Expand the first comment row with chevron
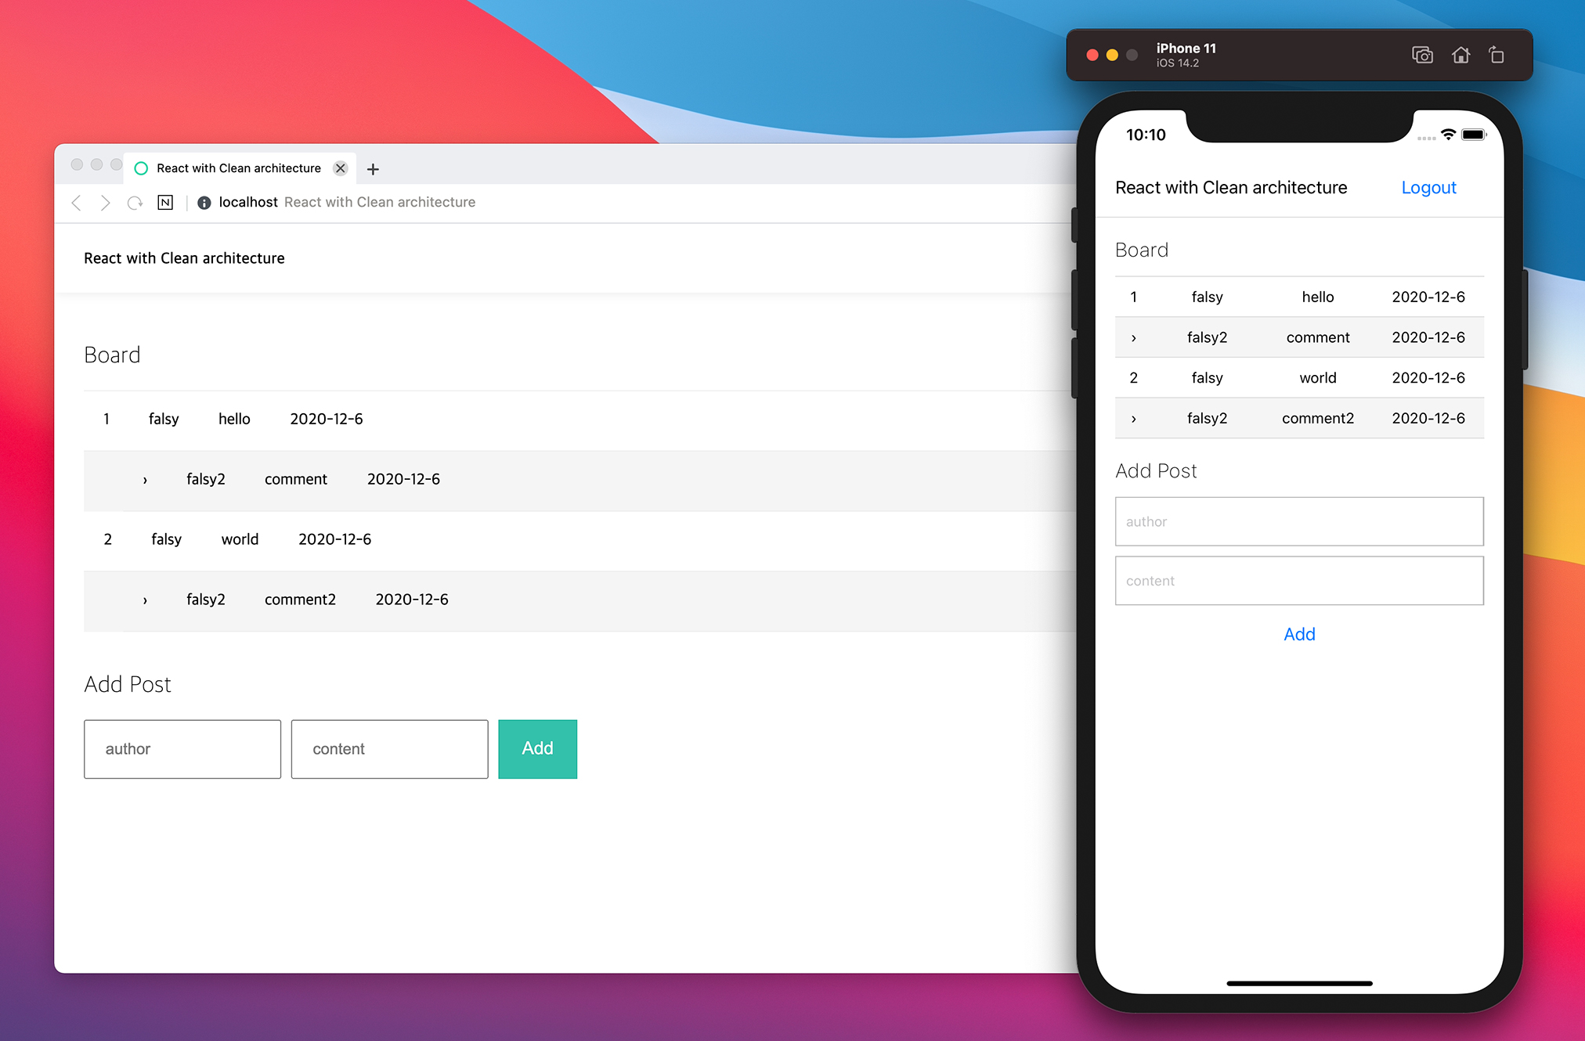 click(x=143, y=479)
